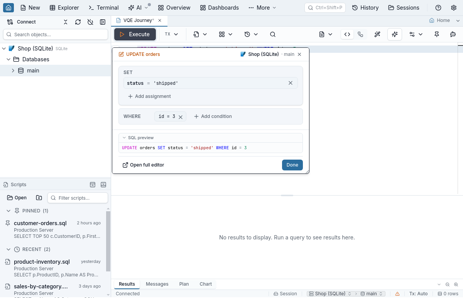Open the More menu
The height and width of the screenshot is (298, 463).
point(262,8)
